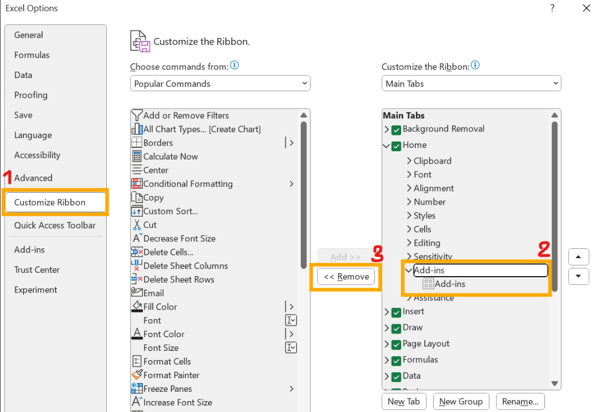Click the New Group button
Viewport: 600px width, 412px height.
pos(460,401)
